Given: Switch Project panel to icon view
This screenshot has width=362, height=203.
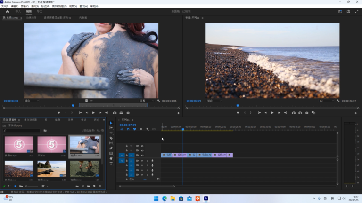Looking at the screenshot, I should [x=16, y=186].
